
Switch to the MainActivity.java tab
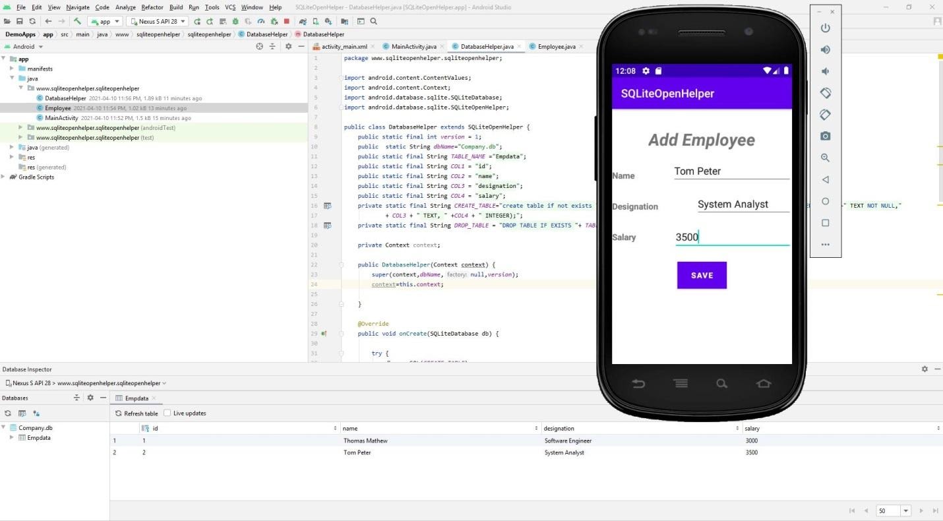pos(413,47)
